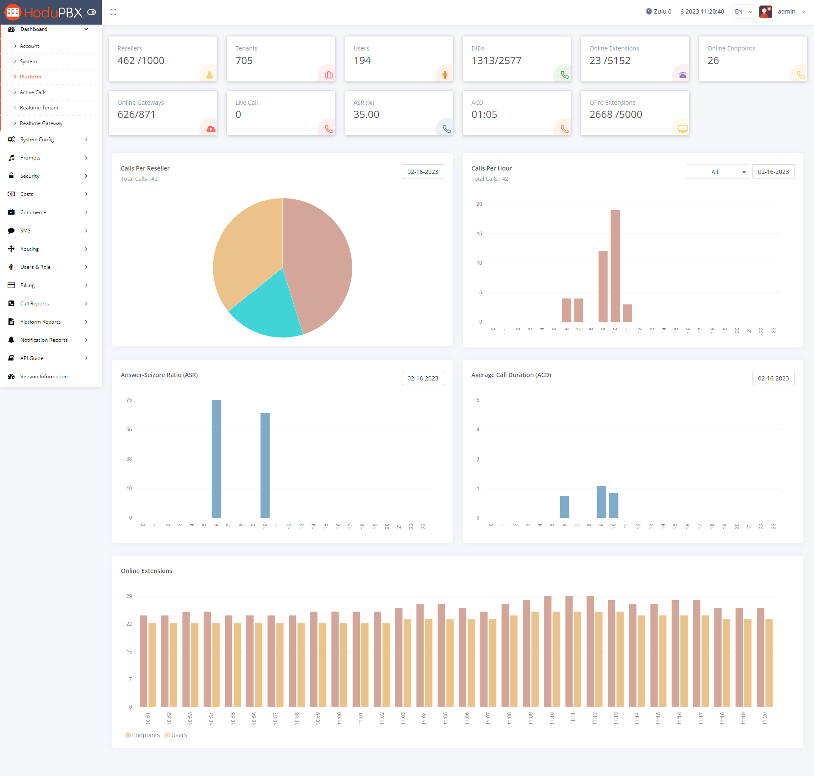Open the All filter dropdown in Calls Per Hour

[x=716, y=172]
